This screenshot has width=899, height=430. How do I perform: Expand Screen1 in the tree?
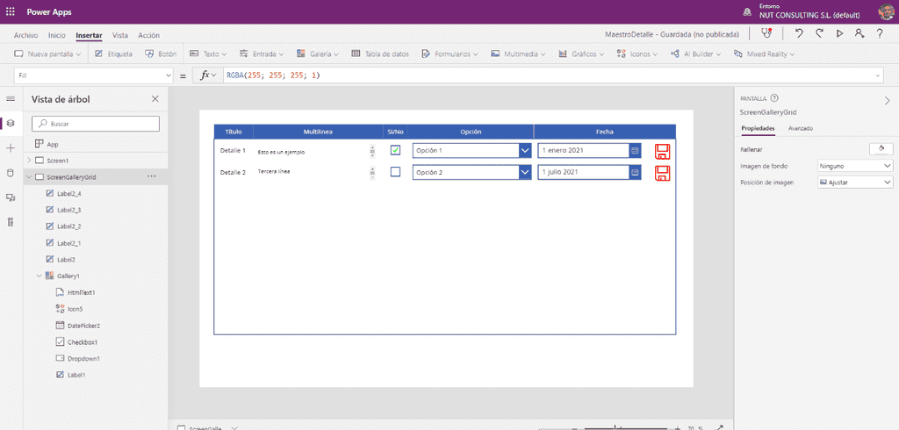coord(29,161)
